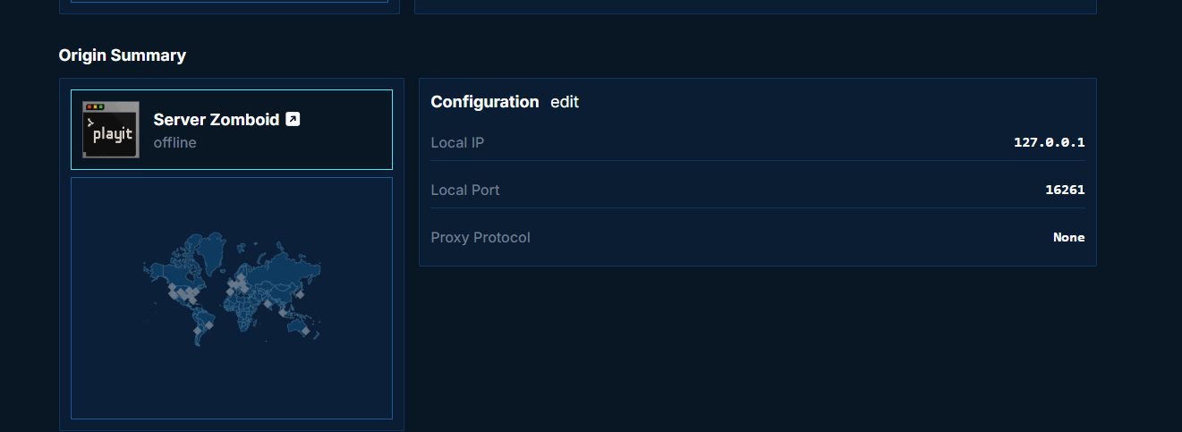Click the Proxy Protocol value None
Viewport: 1182px width, 432px height.
tap(1069, 237)
